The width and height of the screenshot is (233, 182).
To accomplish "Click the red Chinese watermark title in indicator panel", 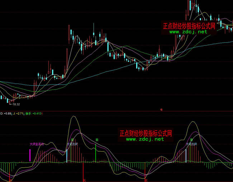I will coord(145,133).
